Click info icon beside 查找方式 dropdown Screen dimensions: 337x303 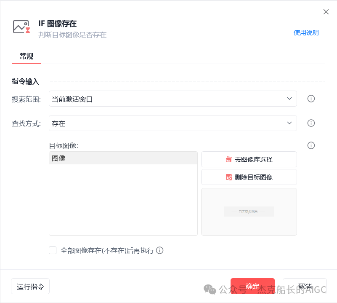311,123
